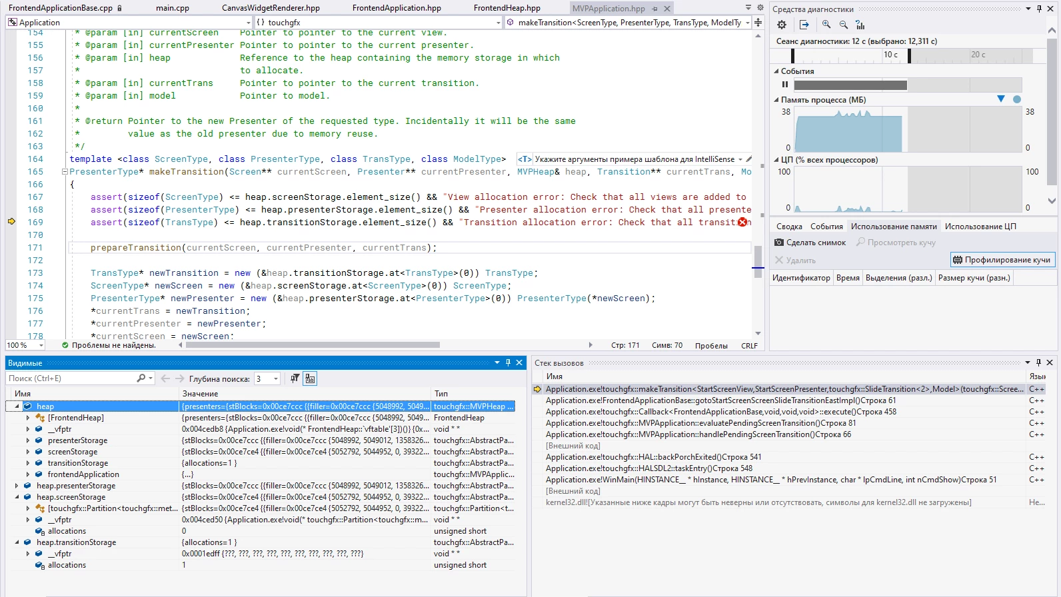Image resolution: width=1061 pixels, height=597 pixels.
Task: Select the Использование памяти tab
Action: (894, 227)
